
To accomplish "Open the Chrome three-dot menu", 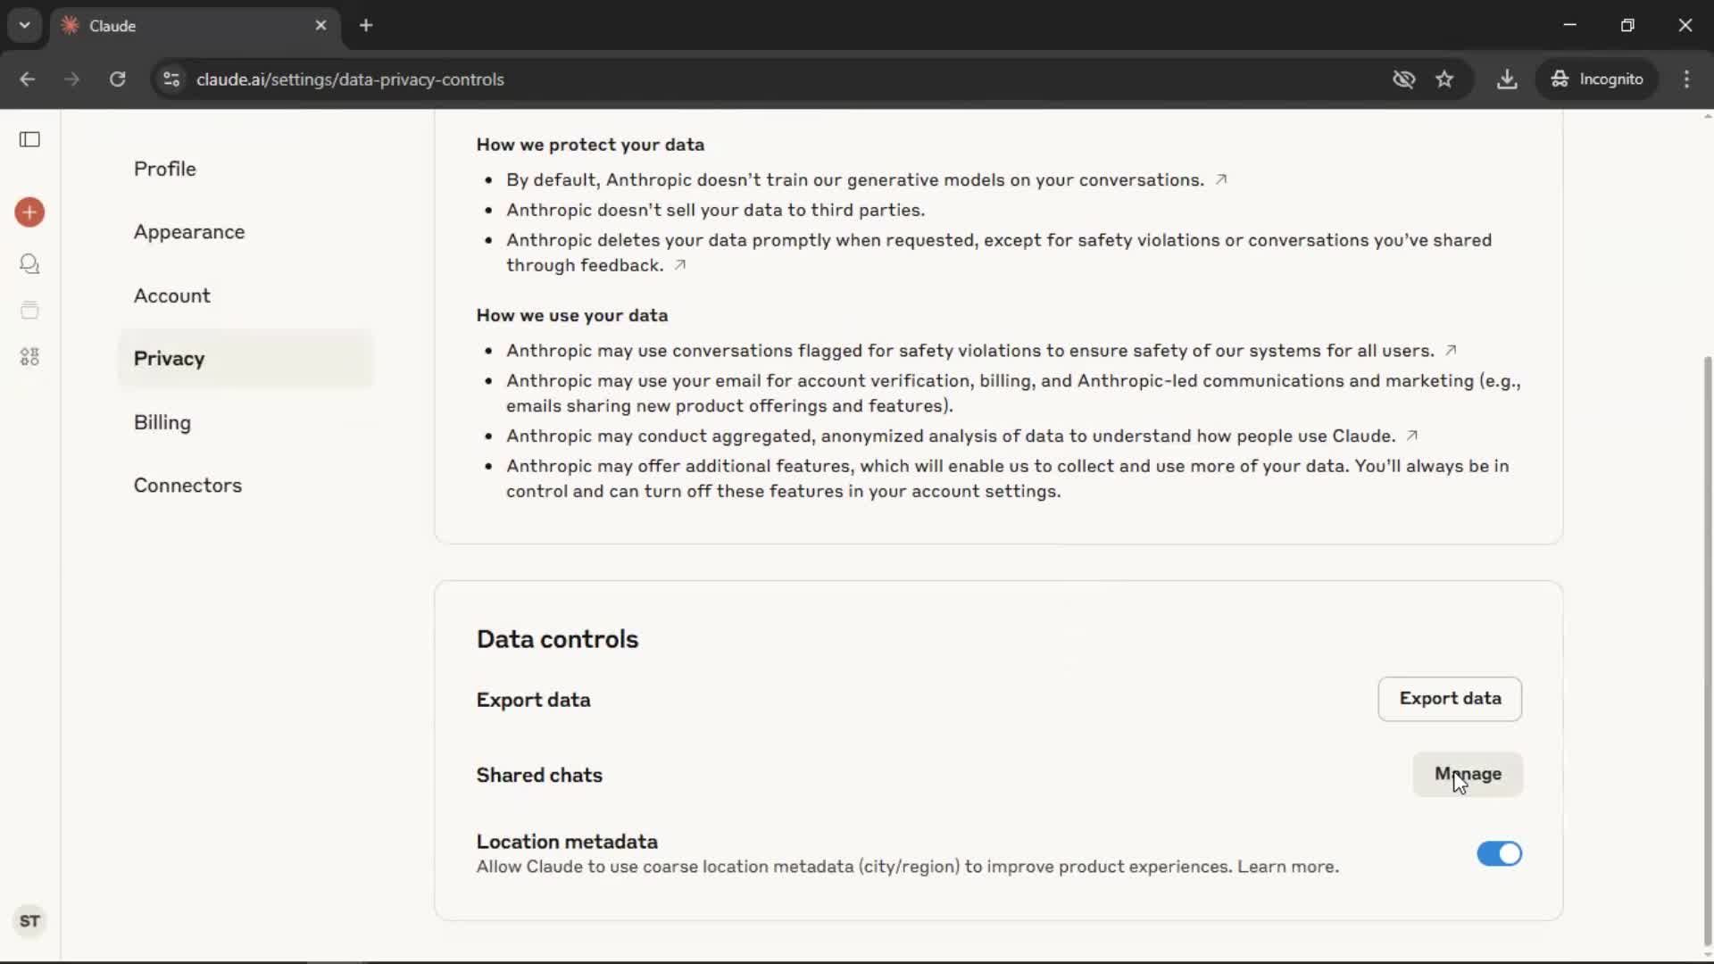I will (1686, 79).
